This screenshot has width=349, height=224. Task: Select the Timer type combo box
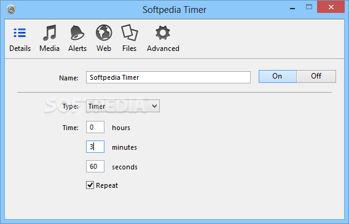(x=123, y=106)
